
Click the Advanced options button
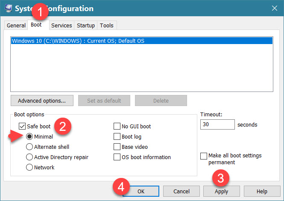(x=42, y=101)
